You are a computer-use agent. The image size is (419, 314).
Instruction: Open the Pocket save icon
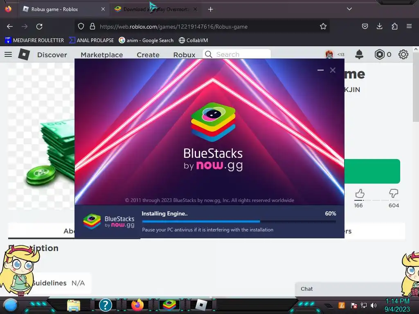pos(365,26)
